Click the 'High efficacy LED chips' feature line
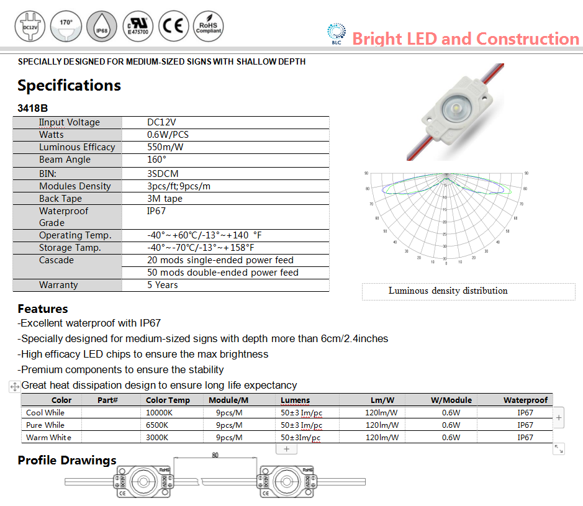Viewport: 583px width, 506px height. coord(143,354)
